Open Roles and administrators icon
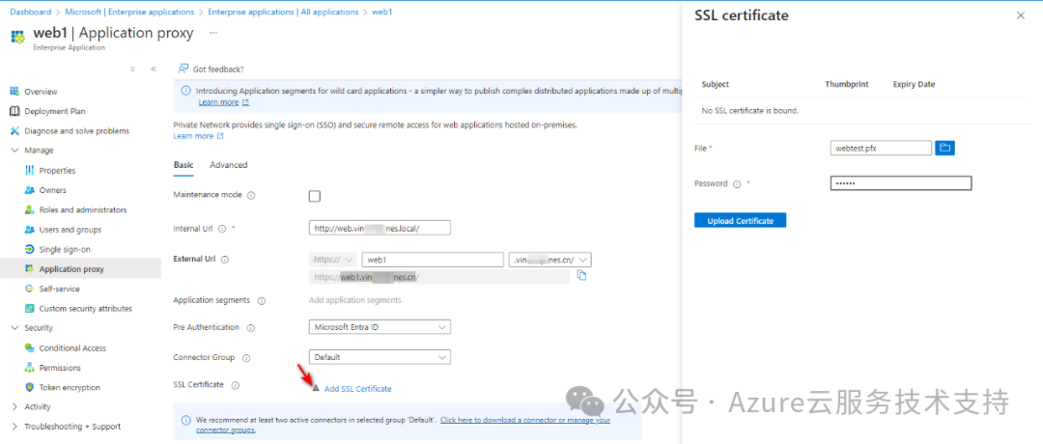1043x444 pixels. 29,210
